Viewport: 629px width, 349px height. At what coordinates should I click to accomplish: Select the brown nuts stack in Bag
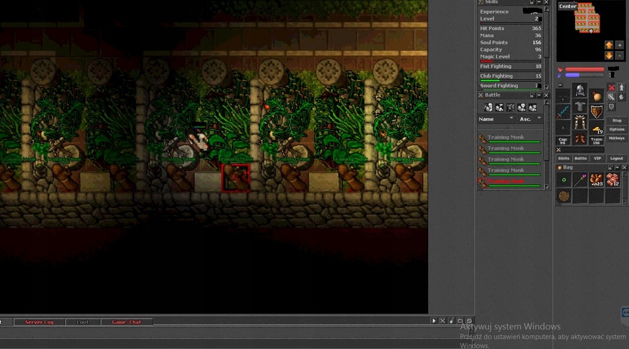coord(596,180)
